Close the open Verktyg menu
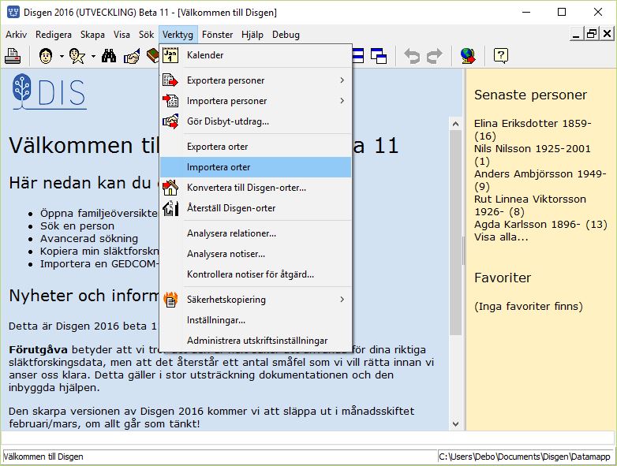Viewport: 617px width, 466px height. click(178, 35)
